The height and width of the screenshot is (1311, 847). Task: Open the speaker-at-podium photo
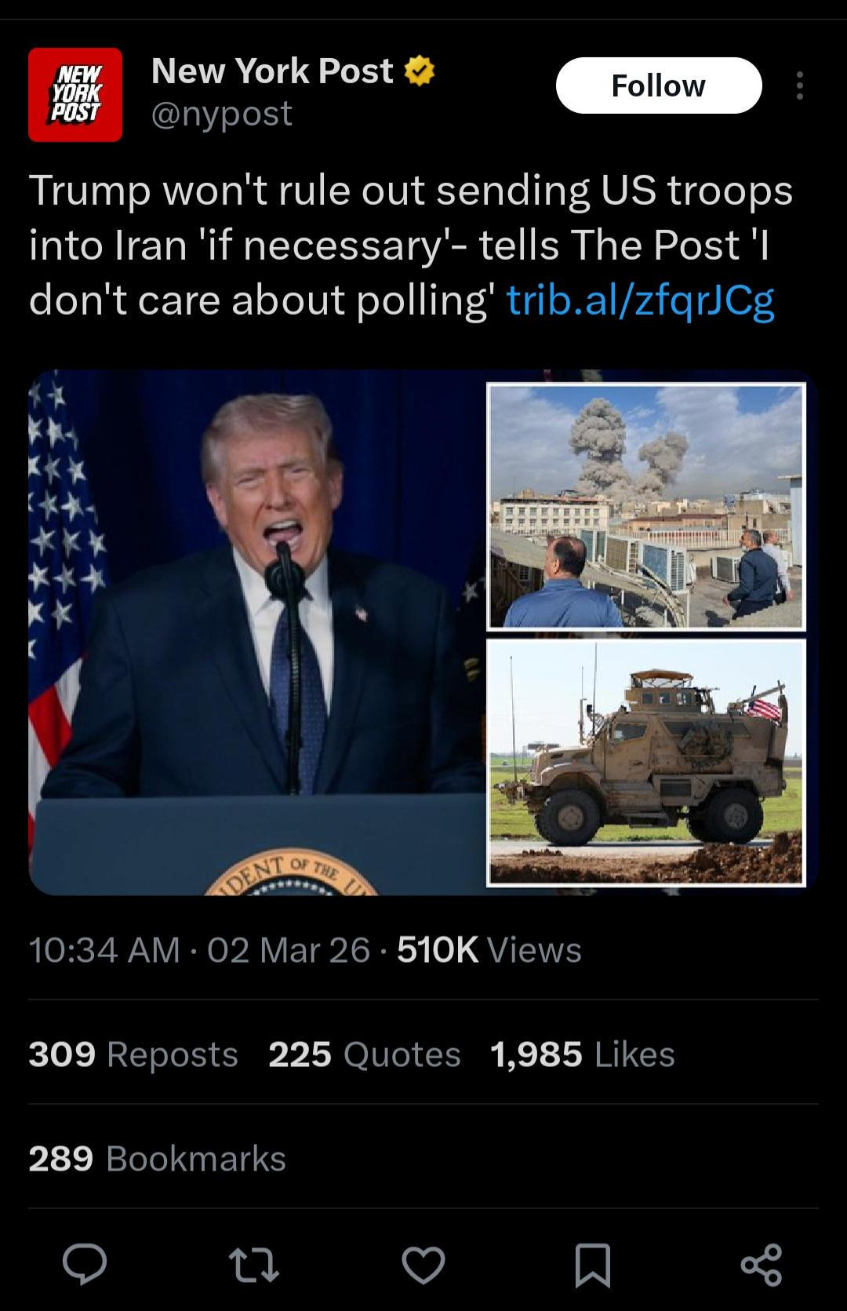[x=257, y=632]
